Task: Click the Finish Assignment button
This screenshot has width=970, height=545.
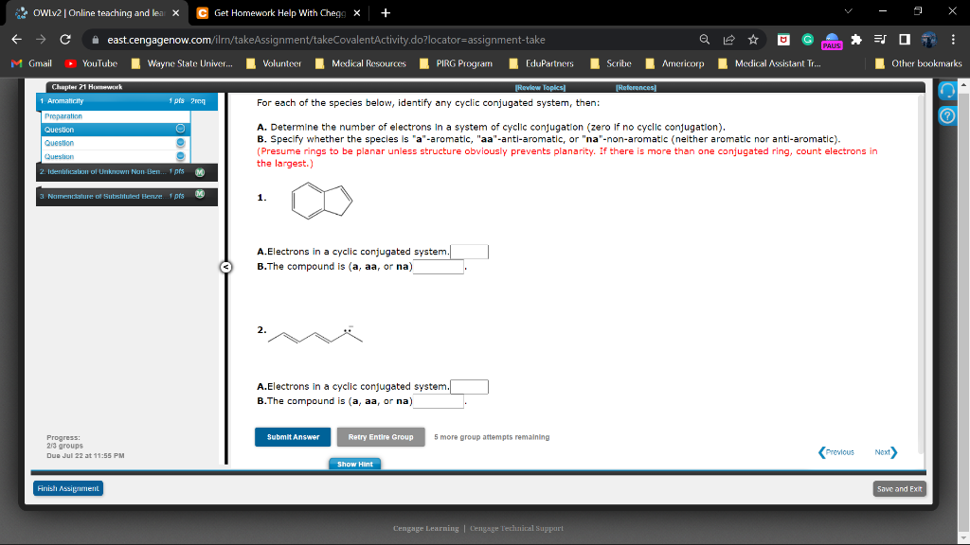Action: [68, 488]
